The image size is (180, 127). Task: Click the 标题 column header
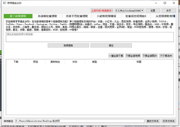pyautogui.click(x=139, y=62)
